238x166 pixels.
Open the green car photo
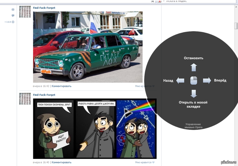[x=88, y=47]
